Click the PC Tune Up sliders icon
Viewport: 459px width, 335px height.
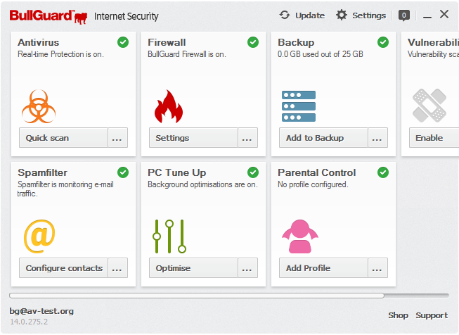(x=169, y=236)
